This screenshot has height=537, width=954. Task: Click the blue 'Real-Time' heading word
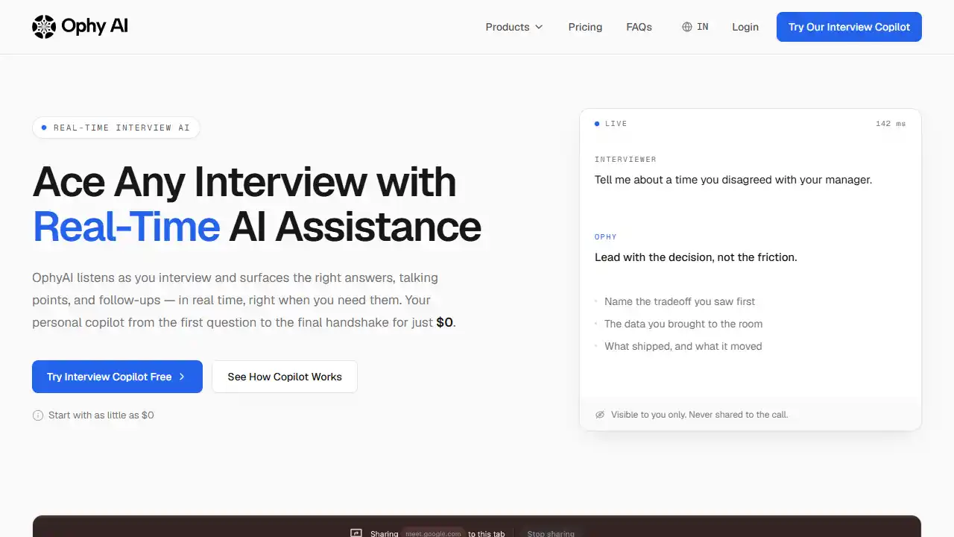click(x=126, y=227)
